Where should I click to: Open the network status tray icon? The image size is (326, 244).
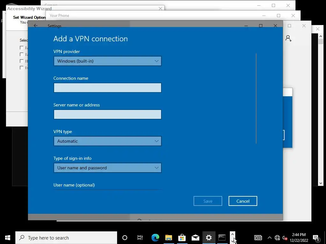pyautogui.click(x=277, y=238)
